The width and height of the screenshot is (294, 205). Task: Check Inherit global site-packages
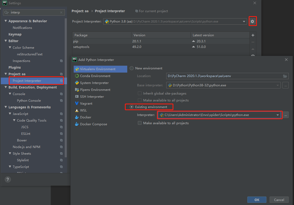point(140,93)
